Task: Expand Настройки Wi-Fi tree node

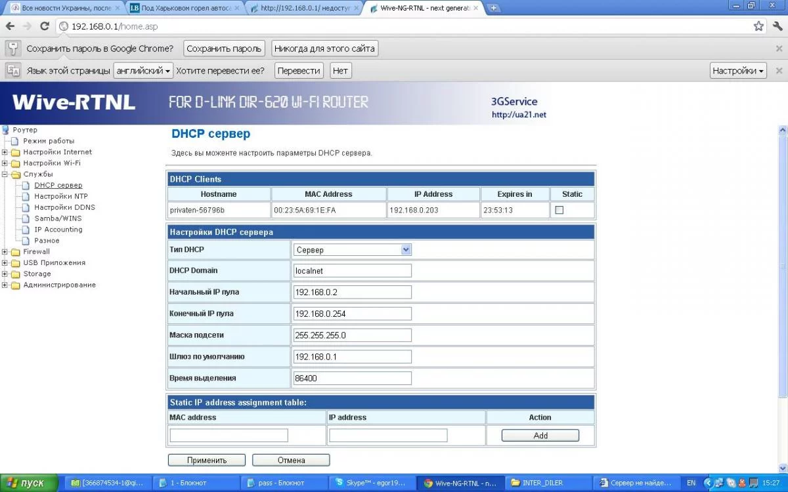Action: [x=5, y=163]
